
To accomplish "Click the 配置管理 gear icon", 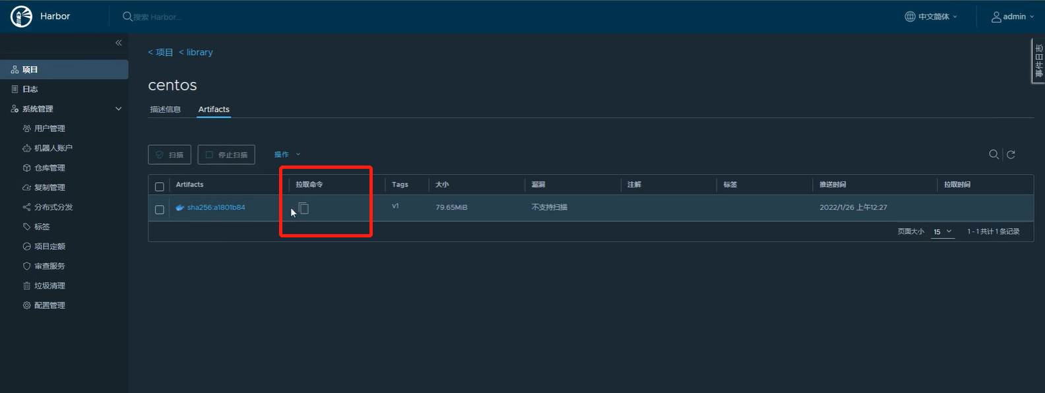I will click(x=27, y=305).
